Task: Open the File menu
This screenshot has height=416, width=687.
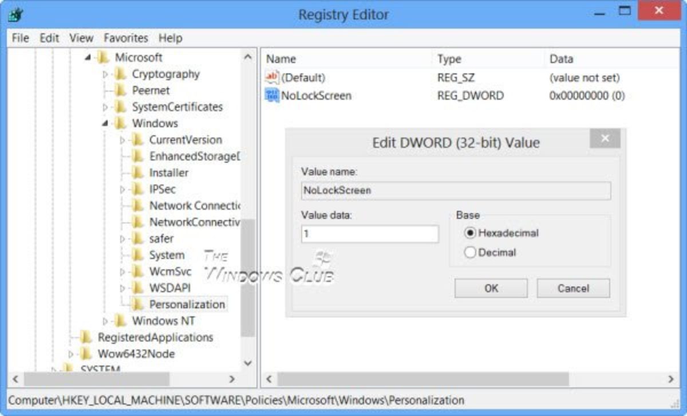Action: (20, 38)
